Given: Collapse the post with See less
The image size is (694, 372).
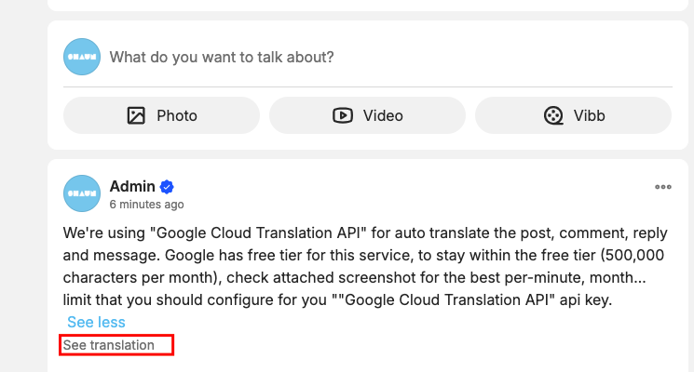Looking at the screenshot, I should pos(96,322).
